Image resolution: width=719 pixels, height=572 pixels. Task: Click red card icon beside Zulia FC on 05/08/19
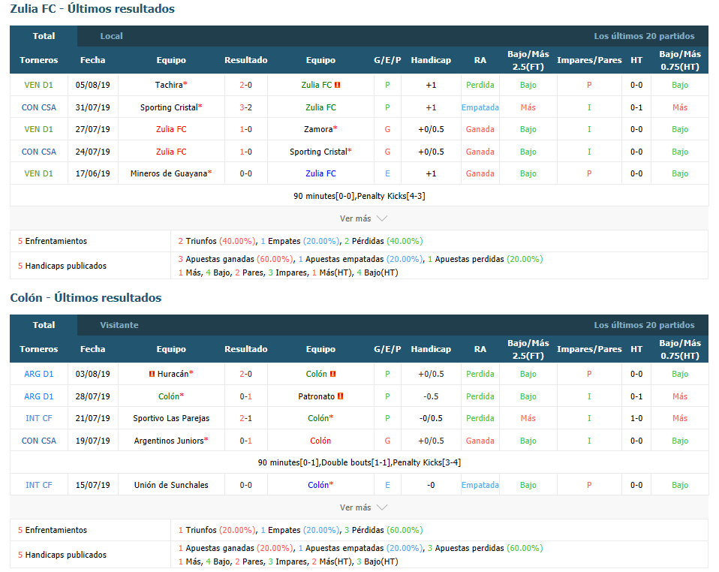pyautogui.click(x=338, y=85)
